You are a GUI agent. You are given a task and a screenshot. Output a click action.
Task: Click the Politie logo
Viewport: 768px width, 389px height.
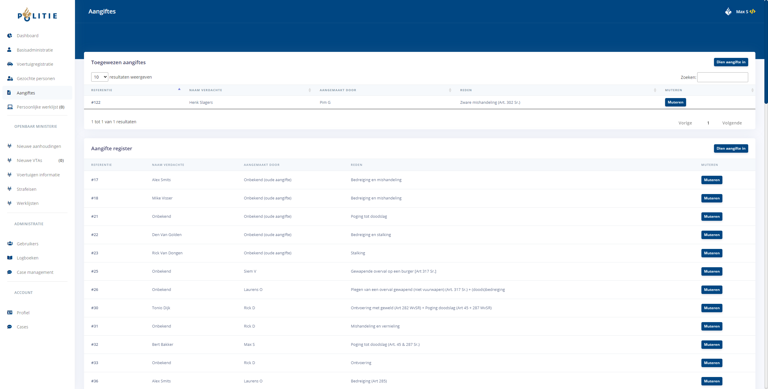[x=37, y=15]
